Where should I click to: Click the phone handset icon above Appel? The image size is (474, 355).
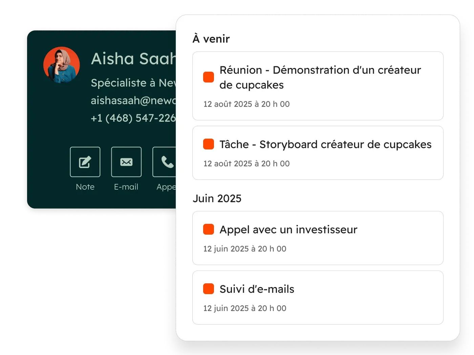167,162
